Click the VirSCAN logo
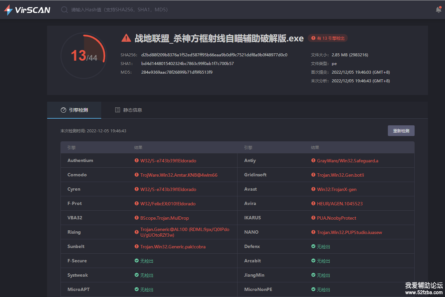The image size is (445, 297). tap(27, 10)
